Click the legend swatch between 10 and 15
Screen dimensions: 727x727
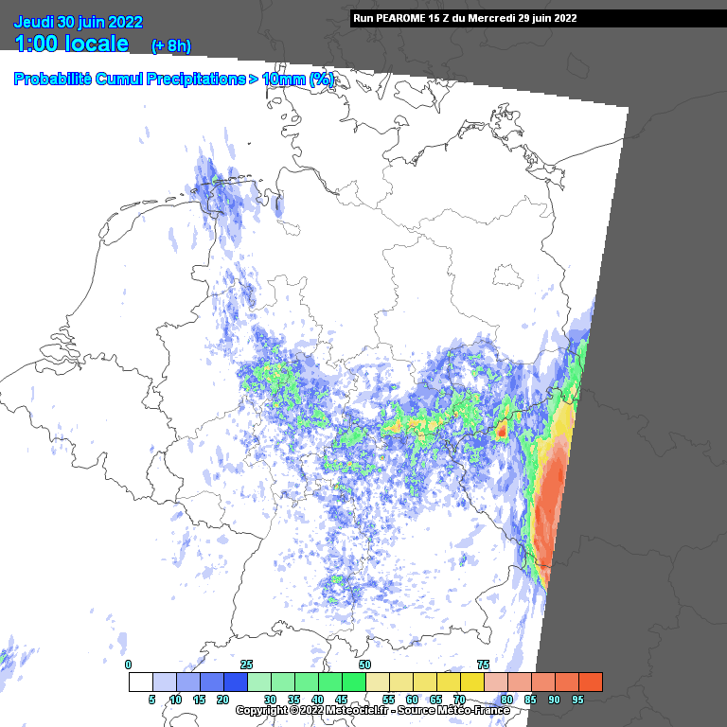coord(187,682)
